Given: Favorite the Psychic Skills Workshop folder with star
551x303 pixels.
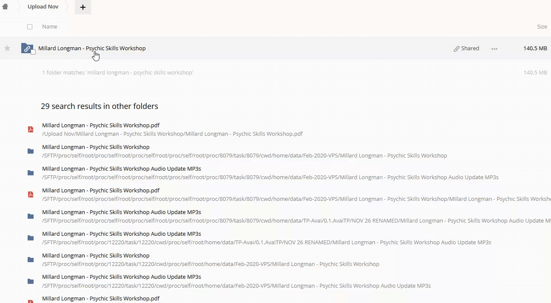Looking at the screenshot, I should tap(7, 49).
